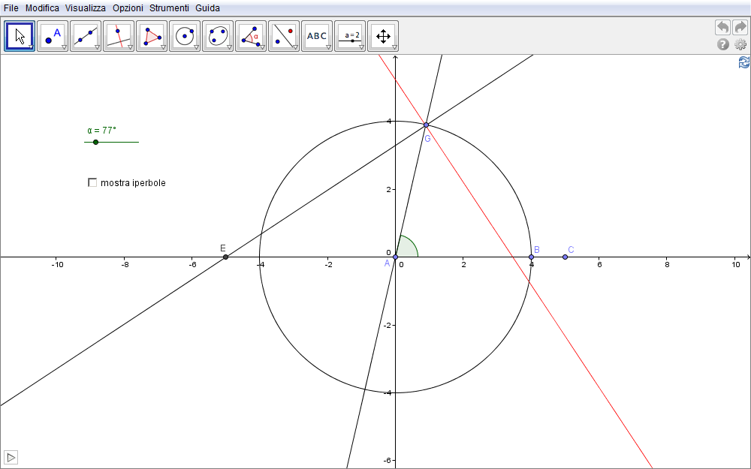Open the Visualizza menu

point(85,8)
